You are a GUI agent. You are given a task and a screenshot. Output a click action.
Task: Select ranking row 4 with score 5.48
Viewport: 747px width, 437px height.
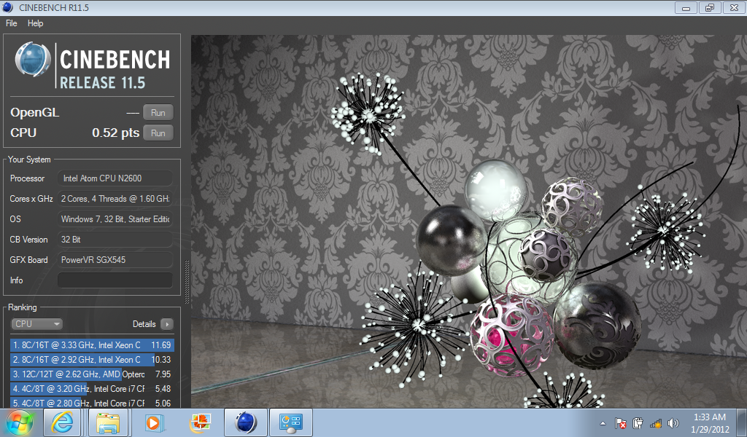click(92, 388)
